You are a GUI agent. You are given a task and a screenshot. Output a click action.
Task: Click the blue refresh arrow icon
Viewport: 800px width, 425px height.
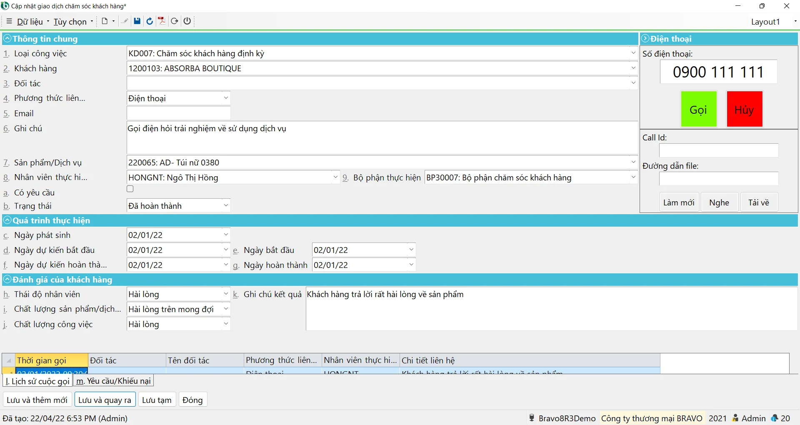pyautogui.click(x=150, y=21)
